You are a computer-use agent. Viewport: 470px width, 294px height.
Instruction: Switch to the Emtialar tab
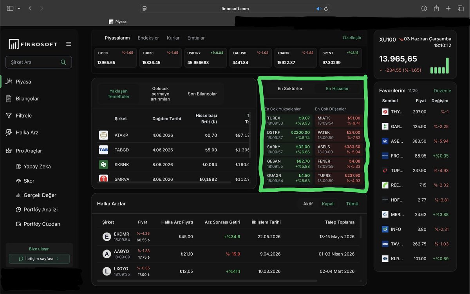click(x=196, y=38)
